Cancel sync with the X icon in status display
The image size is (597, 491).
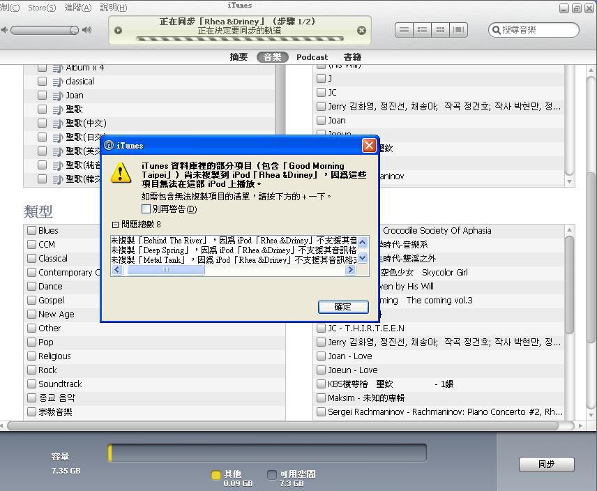[362, 31]
